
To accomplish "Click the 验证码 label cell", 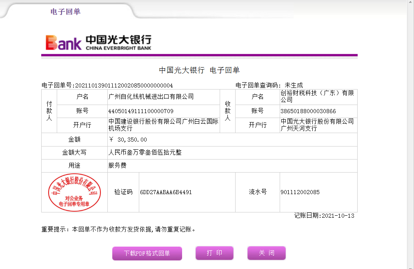I will coord(123,192).
